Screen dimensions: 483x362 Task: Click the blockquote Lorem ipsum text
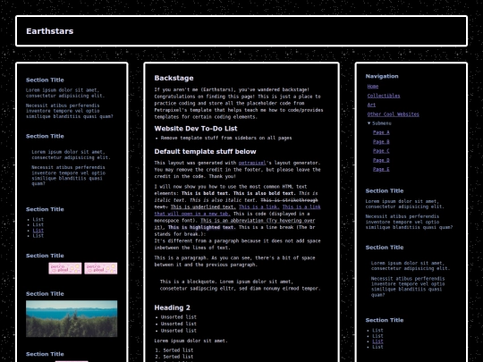(240, 285)
